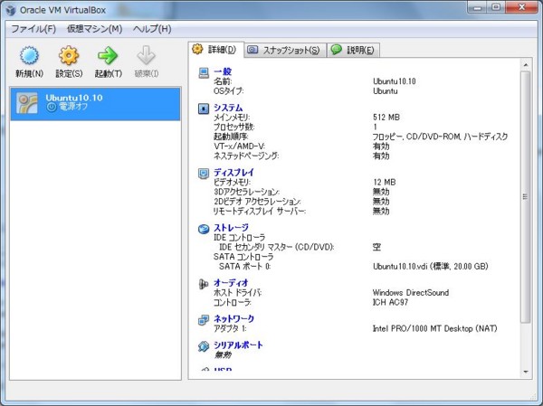Screen dimensions: 543x406
Task: Click the Display (ディスプレイ) monitor icon
Action: [x=204, y=173]
